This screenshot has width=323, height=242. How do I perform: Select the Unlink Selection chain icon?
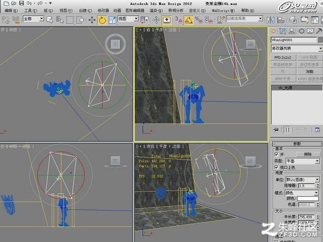click(6, 20)
